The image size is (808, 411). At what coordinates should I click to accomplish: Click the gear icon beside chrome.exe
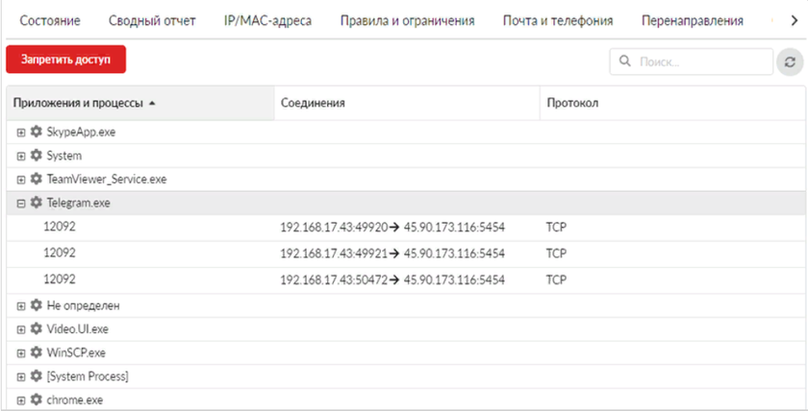tap(37, 399)
